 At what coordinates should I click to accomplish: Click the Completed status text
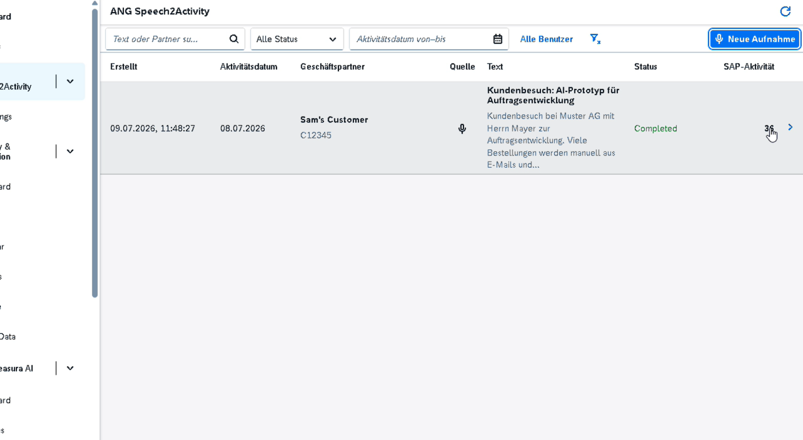tap(655, 128)
